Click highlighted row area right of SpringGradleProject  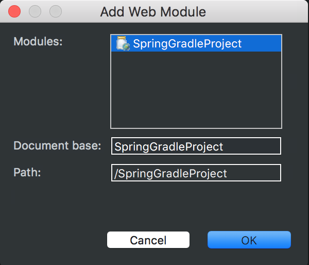coord(262,44)
